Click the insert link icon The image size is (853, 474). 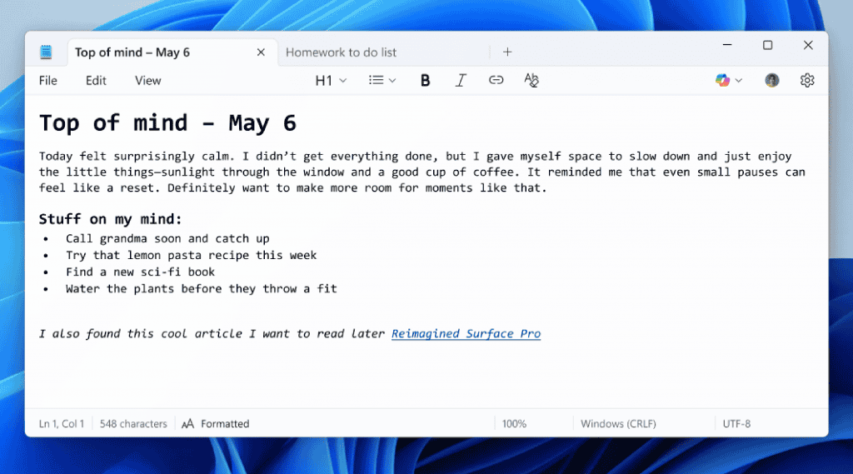496,80
